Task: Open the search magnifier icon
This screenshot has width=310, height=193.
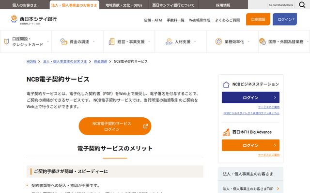Action: [302, 5]
